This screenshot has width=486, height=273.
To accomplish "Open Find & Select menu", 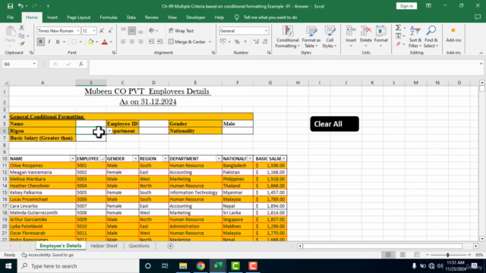I will click(431, 37).
